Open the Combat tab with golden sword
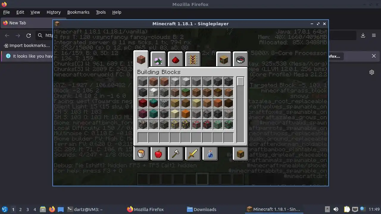 [x=193, y=154]
